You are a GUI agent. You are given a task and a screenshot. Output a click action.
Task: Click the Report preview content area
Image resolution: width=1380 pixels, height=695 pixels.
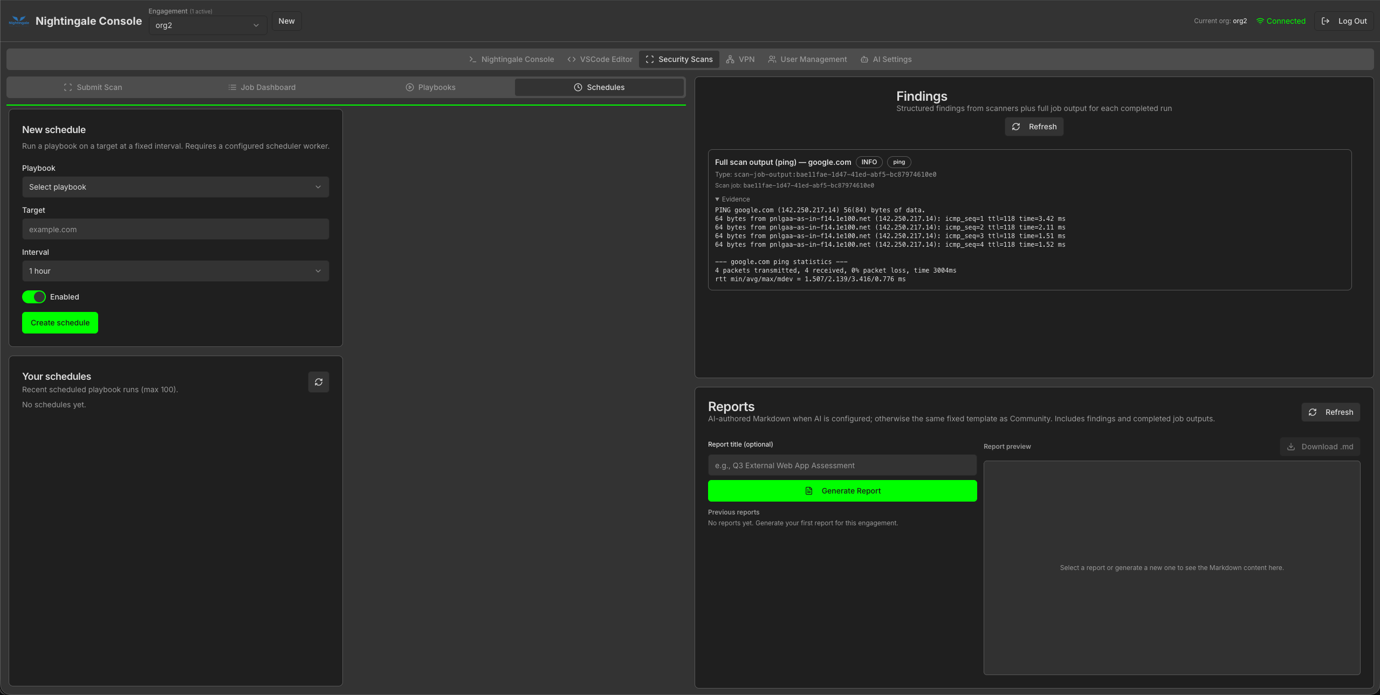click(x=1171, y=568)
